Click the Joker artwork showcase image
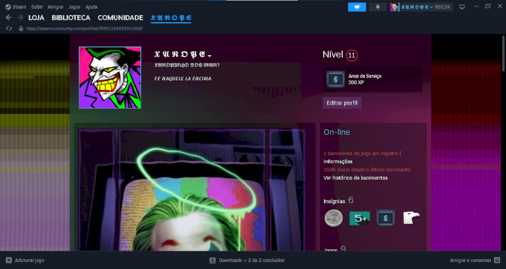This screenshot has height=269, width=506. tap(192, 190)
